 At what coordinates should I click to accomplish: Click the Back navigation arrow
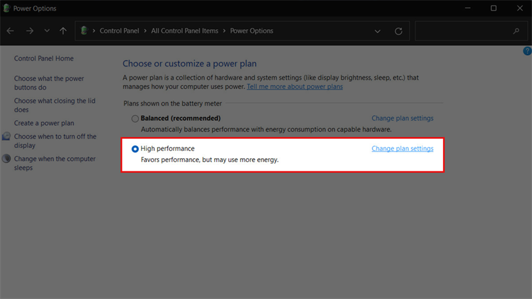click(x=11, y=31)
